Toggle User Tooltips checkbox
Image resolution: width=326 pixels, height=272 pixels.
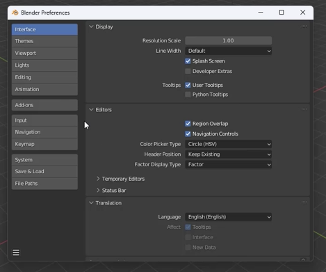click(188, 85)
